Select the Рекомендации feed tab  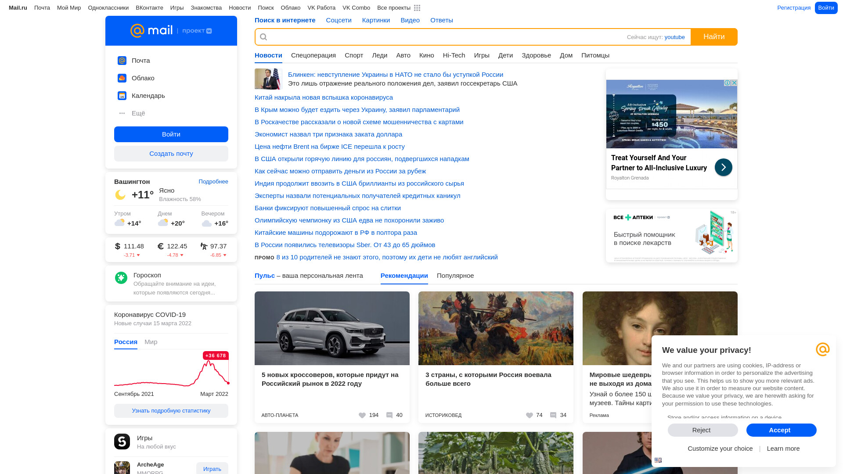(404, 276)
